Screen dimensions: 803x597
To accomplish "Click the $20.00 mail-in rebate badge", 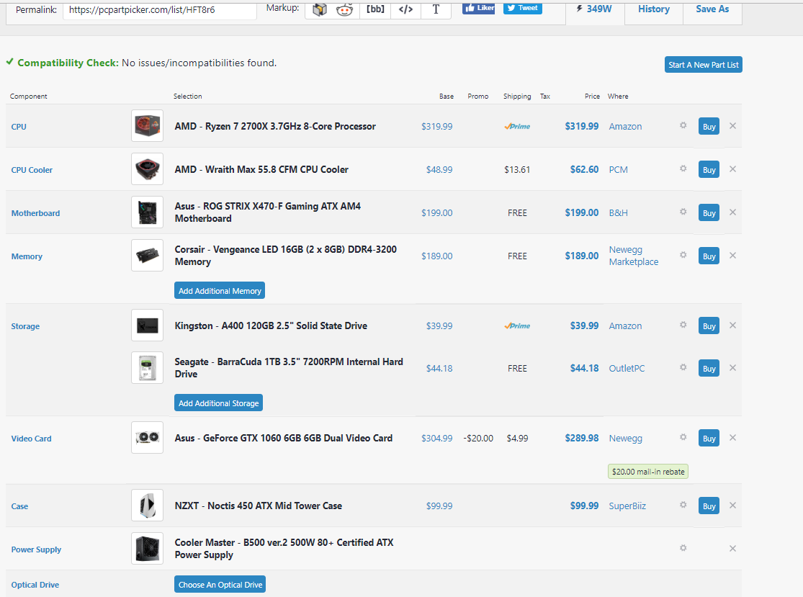I will click(x=648, y=472).
